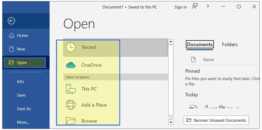Sort by Name column header
Image resolution: width=262 pixels, height=130 pixels.
[209, 60]
